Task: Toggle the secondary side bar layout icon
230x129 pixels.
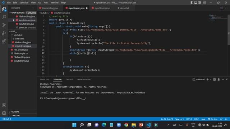Action: pyautogui.click(x=199, y=3)
